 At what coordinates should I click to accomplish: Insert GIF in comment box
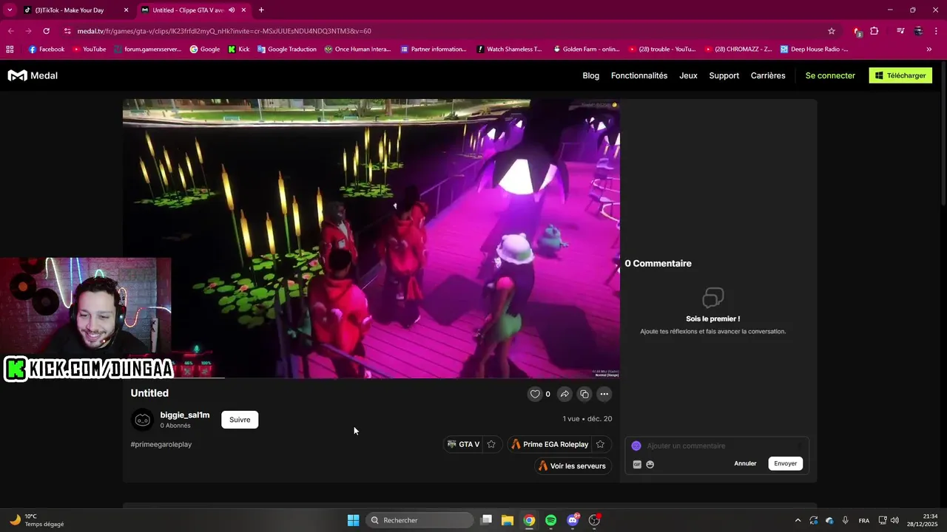pyautogui.click(x=637, y=464)
